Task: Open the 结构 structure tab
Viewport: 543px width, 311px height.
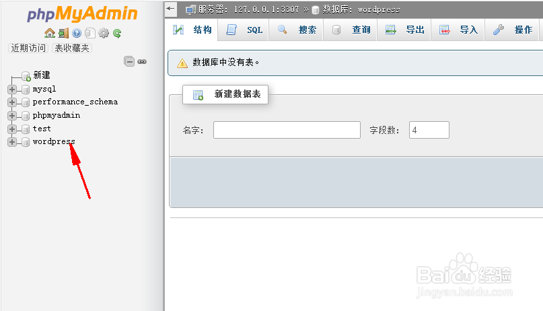Action: point(192,30)
